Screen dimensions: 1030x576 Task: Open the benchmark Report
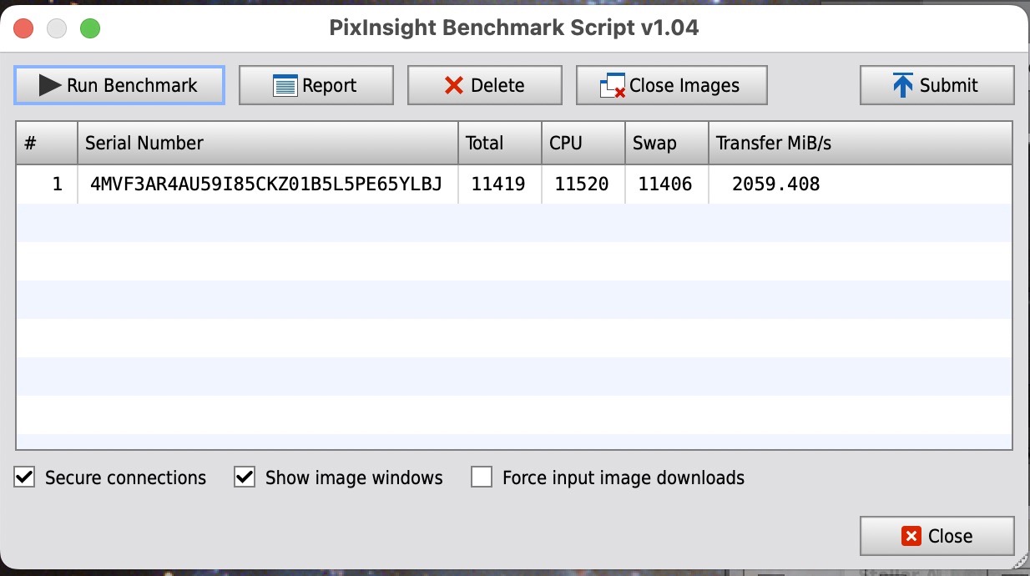[x=316, y=85]
